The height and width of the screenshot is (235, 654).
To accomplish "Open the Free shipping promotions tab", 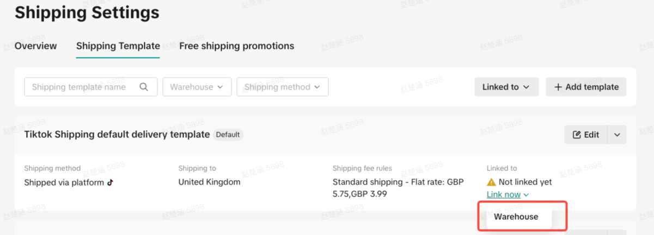I will coord(236,46).
